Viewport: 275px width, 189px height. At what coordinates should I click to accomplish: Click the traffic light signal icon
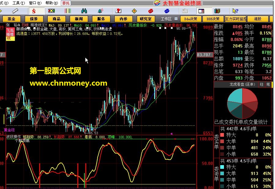[52, 11]
